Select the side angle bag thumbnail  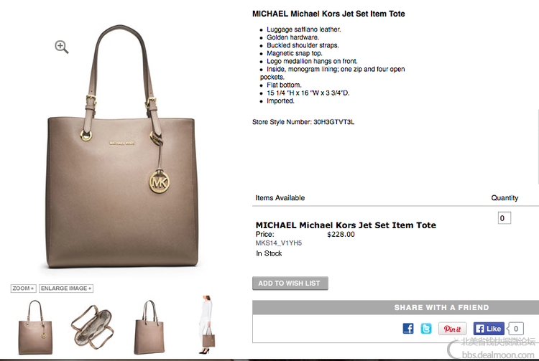149,327
